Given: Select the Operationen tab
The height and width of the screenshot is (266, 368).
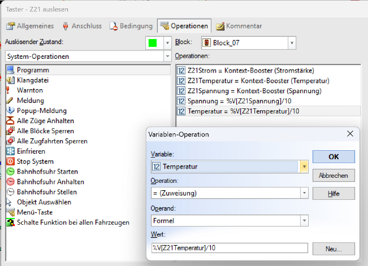Looking at the screenshot, I should coord(184,26).
